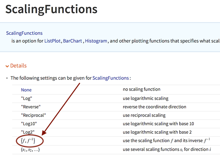Click the circled {f, f⁻¹} setting
This screenshot has width=220, height=160.
(x=28, y=140)
